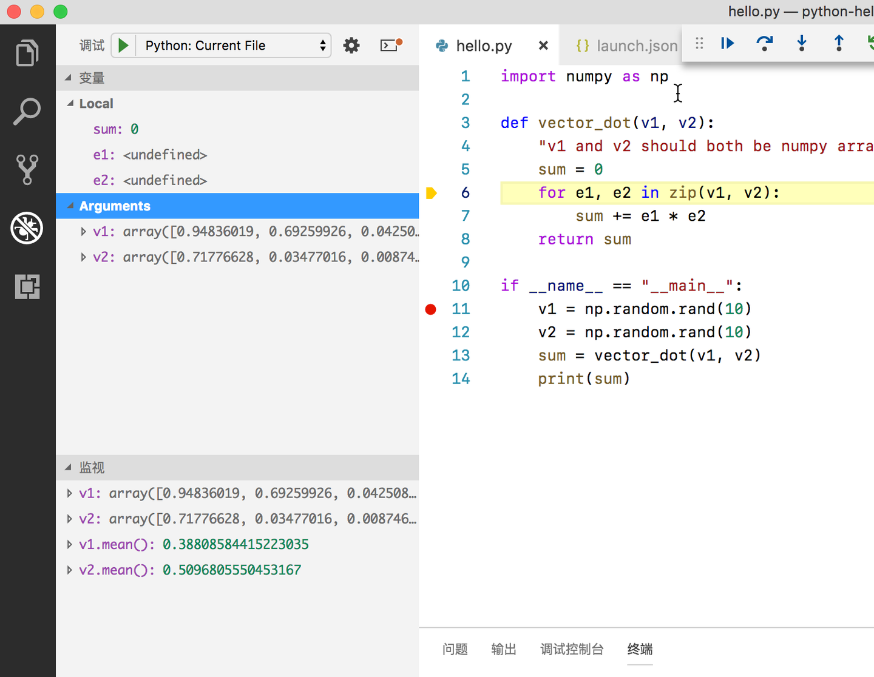Image resolution: width=874 pixels, height=677 pixels.
Task: Click the 'sum += e1 * e2' line
Action: 640,216
